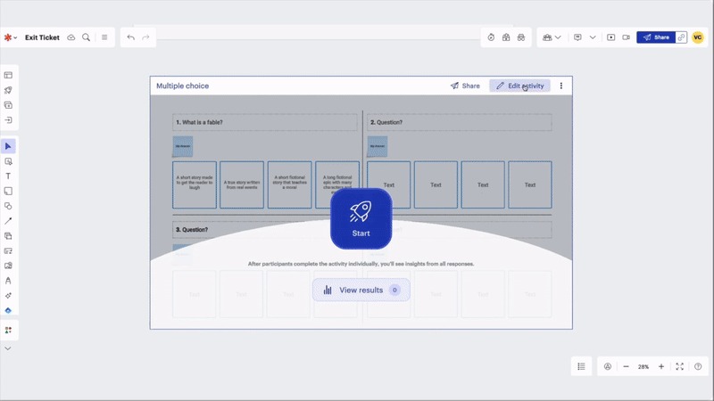Copy shareable link icon
The image size is (714, 401).
pos(681,37)
